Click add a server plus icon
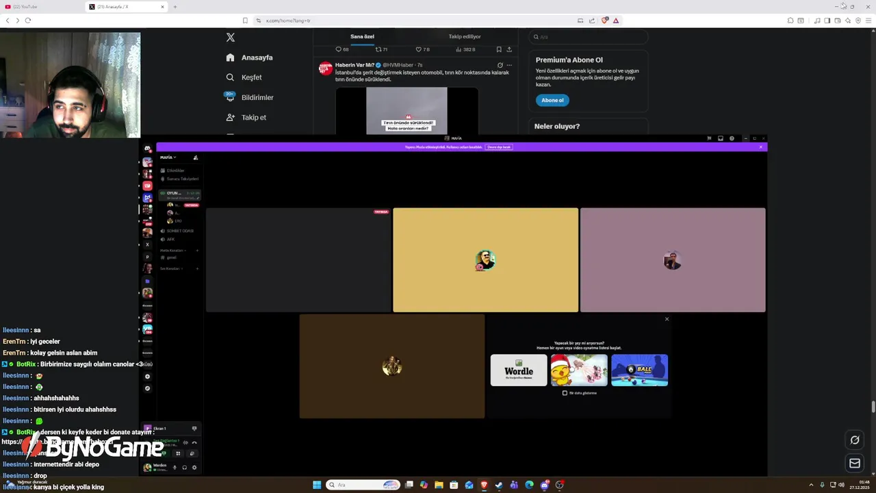Image resolution: width=876 pixels, height=493 pixels. pos(147,377)
